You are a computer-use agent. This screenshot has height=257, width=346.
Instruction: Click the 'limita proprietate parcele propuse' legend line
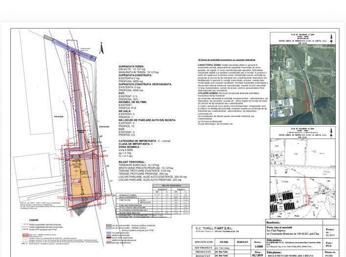click(x=25, y=225)
